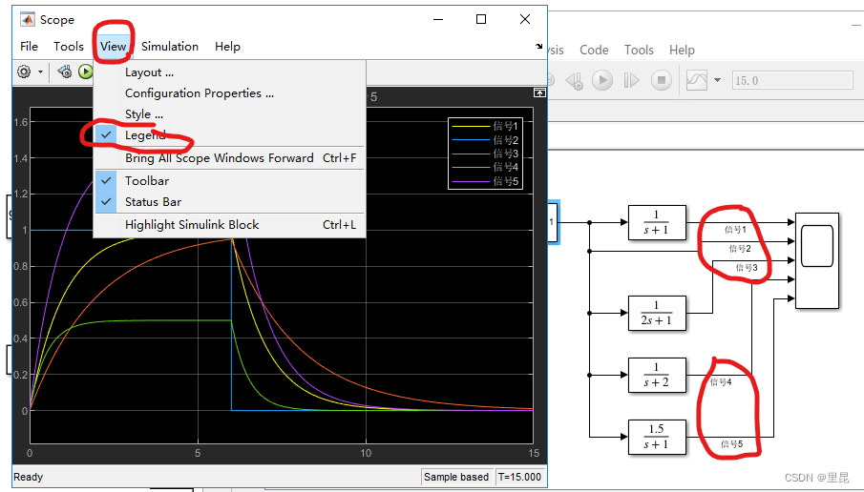Click the 信号1 signal label in model
This screenshot has height=492, width=864.
pyautogui.click(x=735, y=230)
